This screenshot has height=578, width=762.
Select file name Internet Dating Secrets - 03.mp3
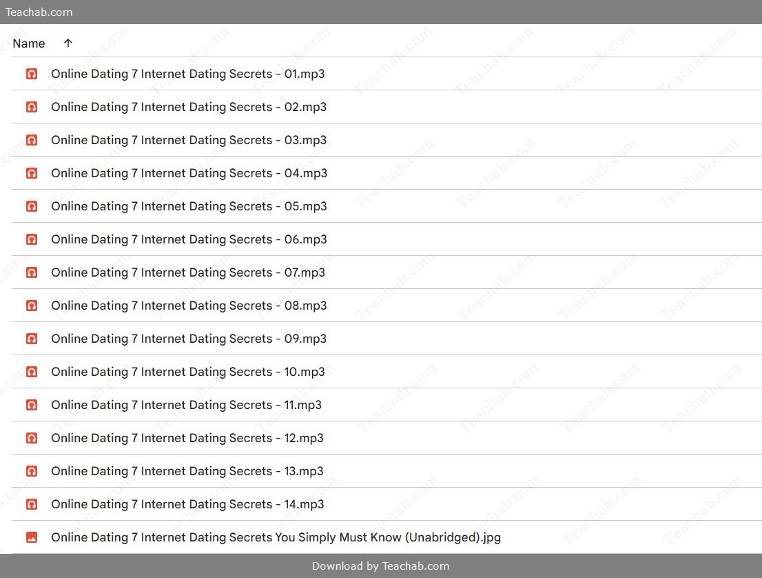point(189,140)
